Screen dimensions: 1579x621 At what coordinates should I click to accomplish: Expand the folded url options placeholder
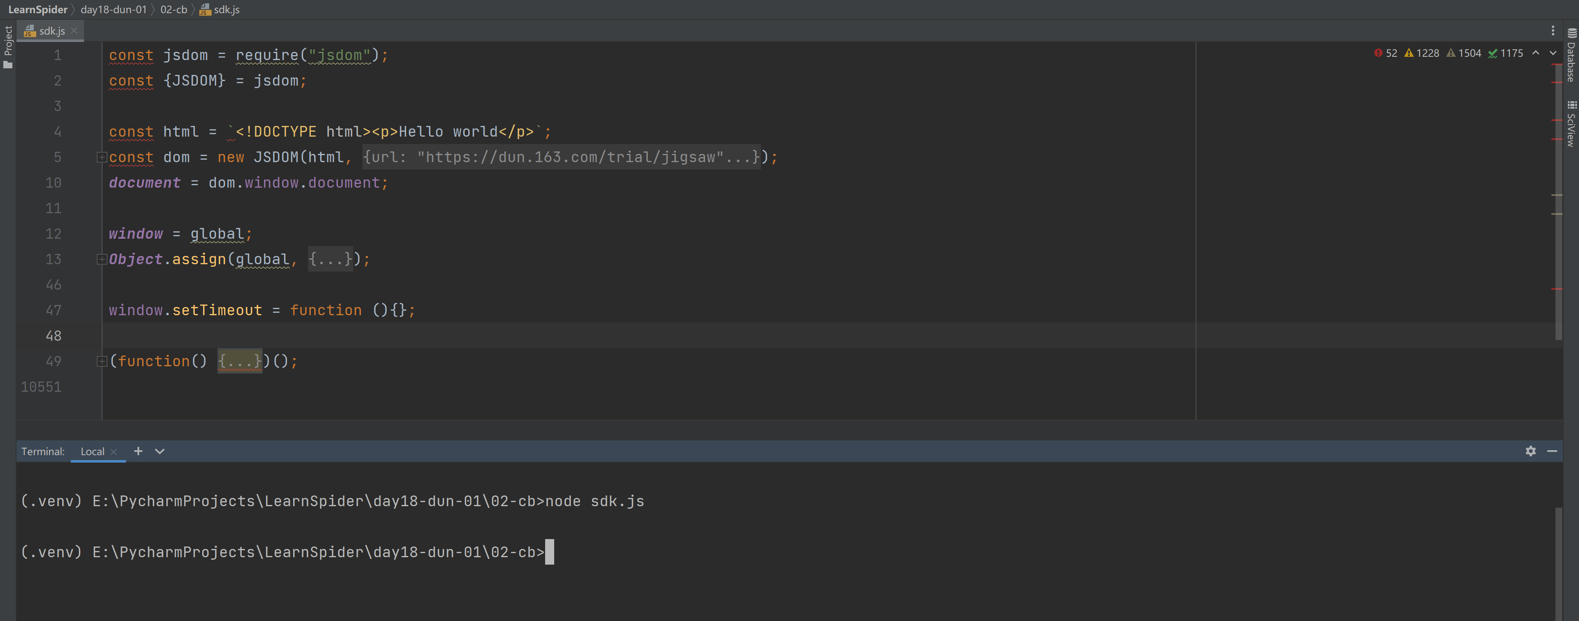coord(561,157)
